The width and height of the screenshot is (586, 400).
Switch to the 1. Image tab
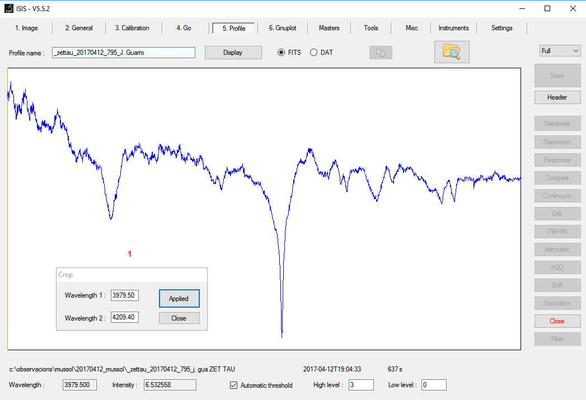click(x=26, y=28)
